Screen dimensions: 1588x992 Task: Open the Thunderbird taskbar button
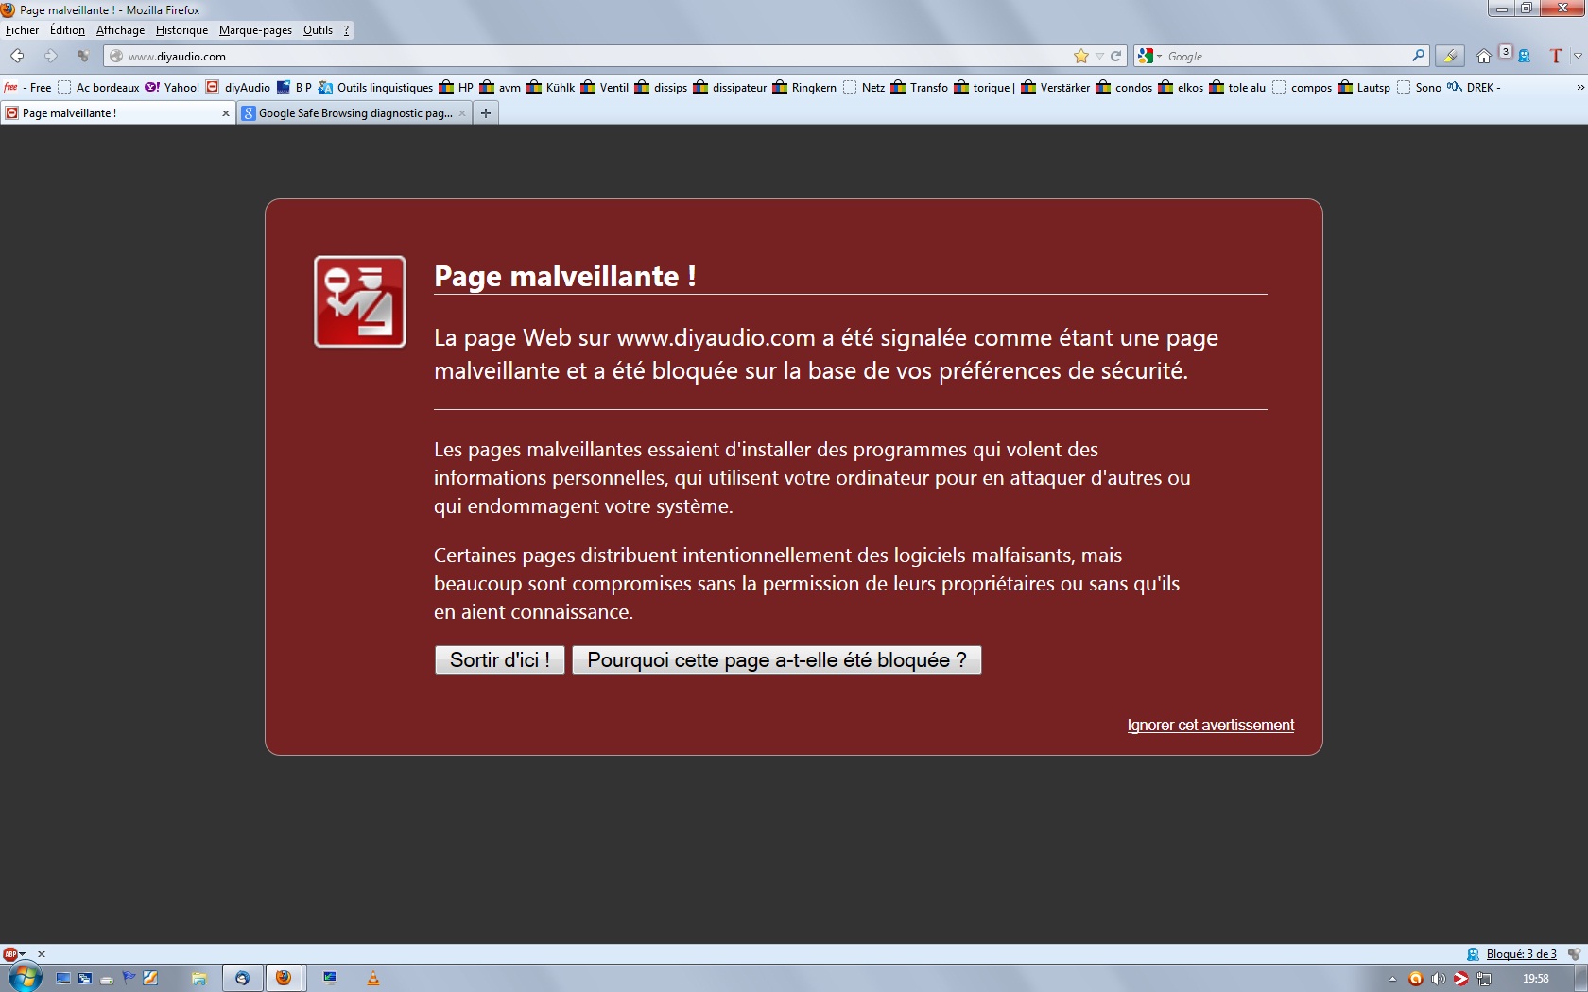pos(242,978)
